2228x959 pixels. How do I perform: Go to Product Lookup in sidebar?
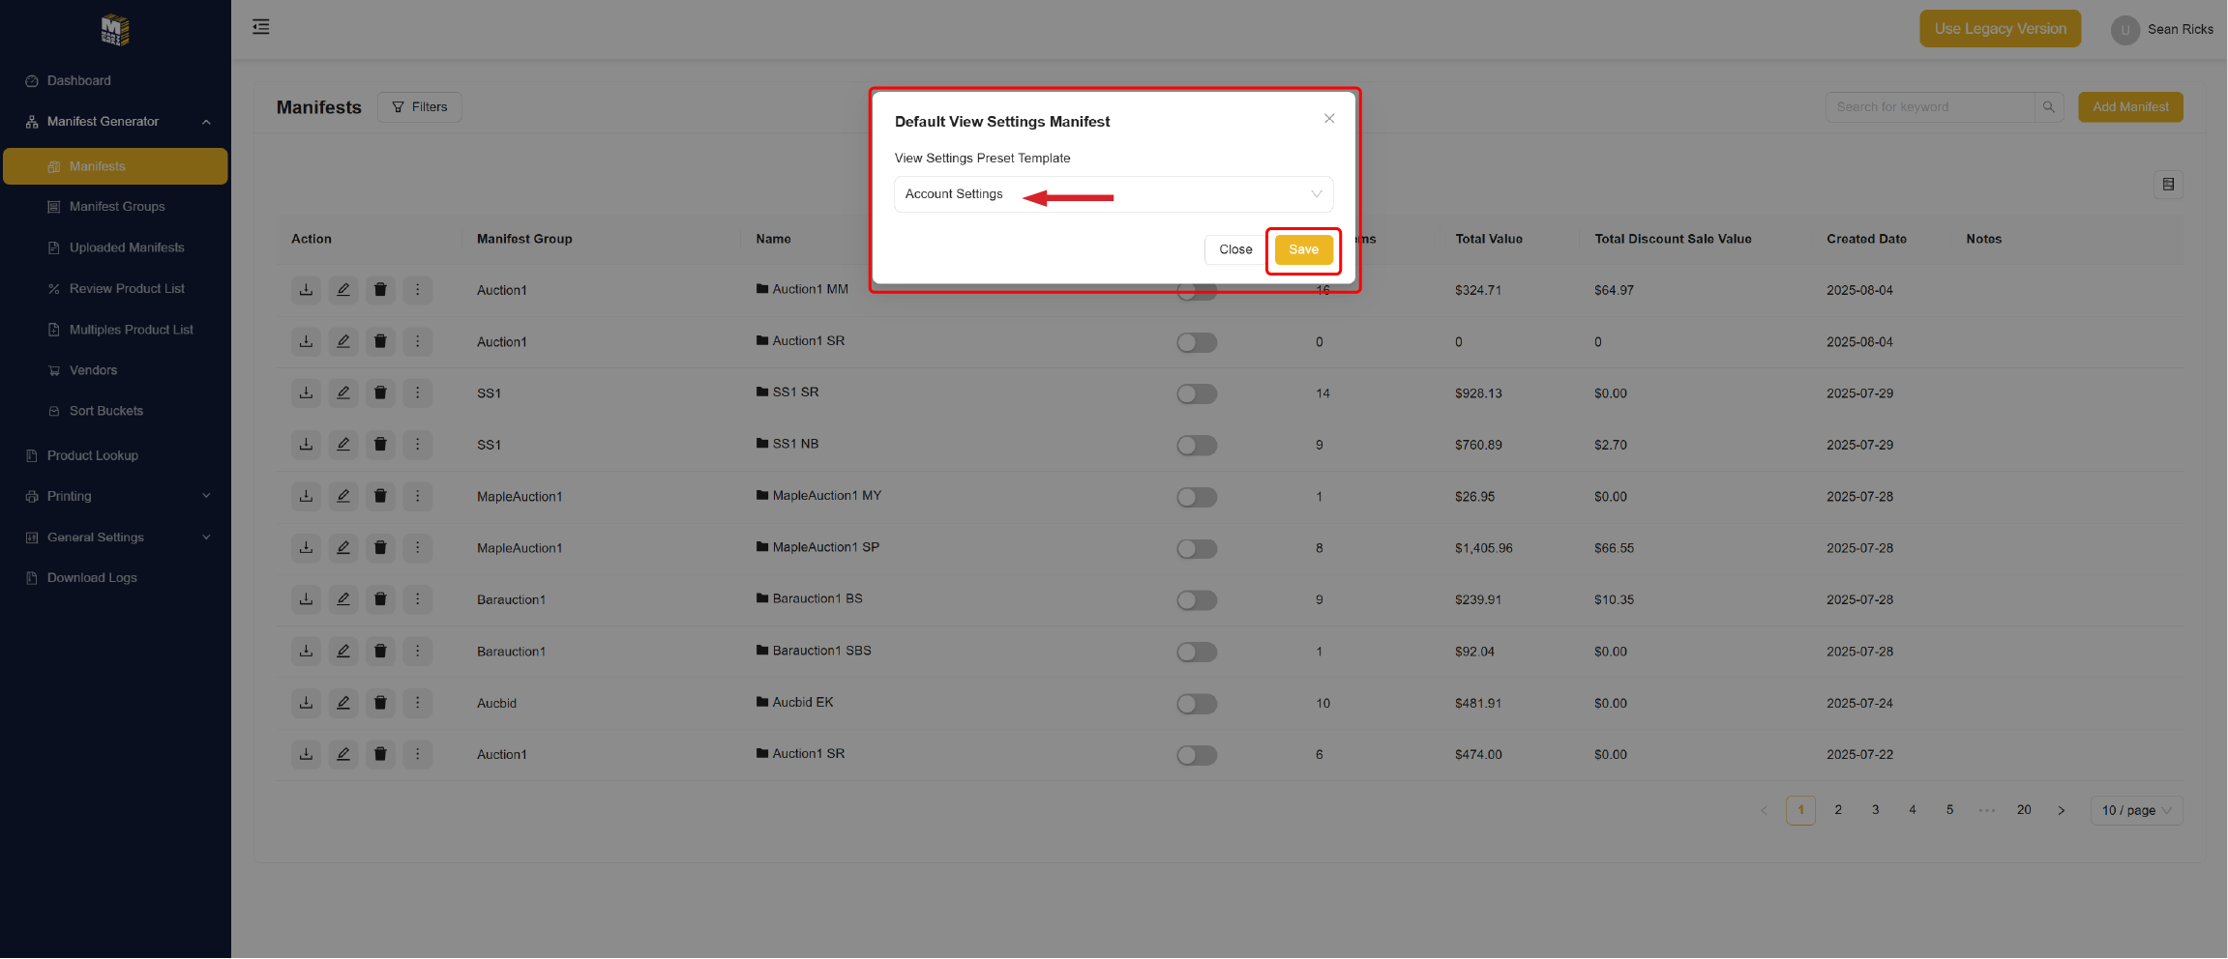click(93, 455)
